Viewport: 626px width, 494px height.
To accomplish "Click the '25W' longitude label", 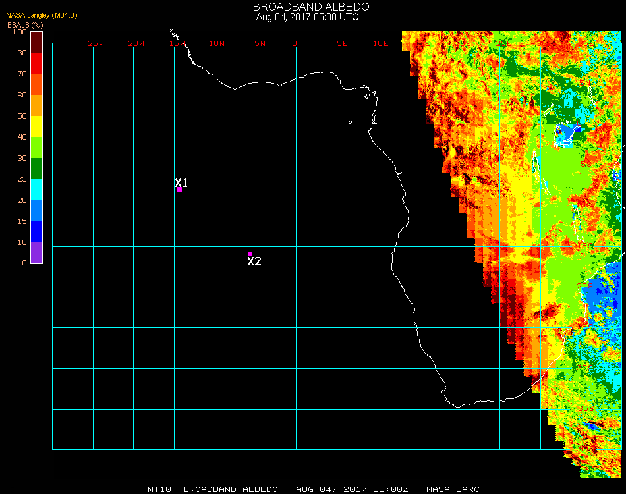I will tap(96, 43).
